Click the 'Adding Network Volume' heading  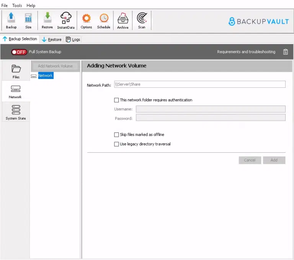(116, 66)
